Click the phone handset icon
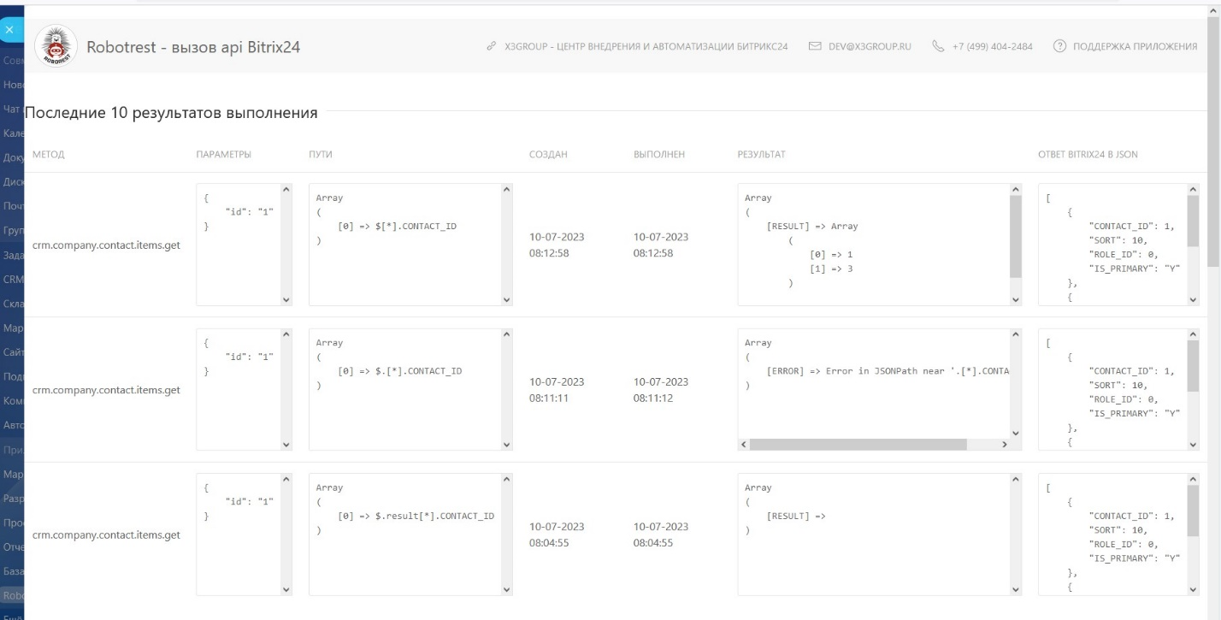Screen dimensions: 1221x620 click(x=938, y=46)
